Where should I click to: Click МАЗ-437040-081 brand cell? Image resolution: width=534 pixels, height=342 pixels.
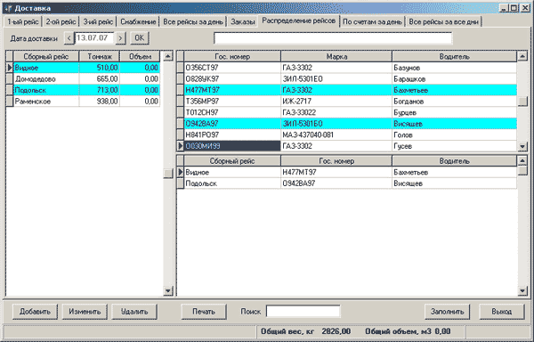[x=336, y=135]
